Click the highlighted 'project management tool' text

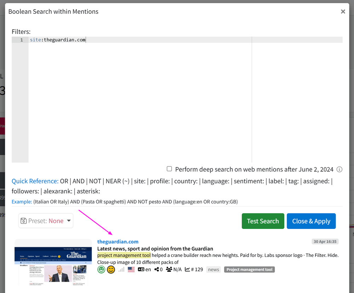[x=124, y=255]
